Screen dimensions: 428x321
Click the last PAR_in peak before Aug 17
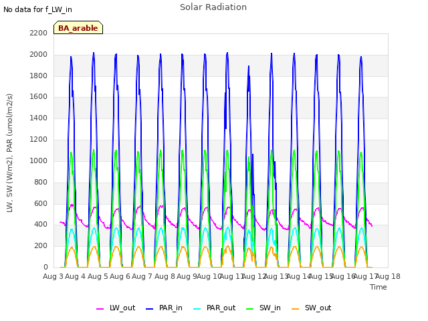pos(361,57)
